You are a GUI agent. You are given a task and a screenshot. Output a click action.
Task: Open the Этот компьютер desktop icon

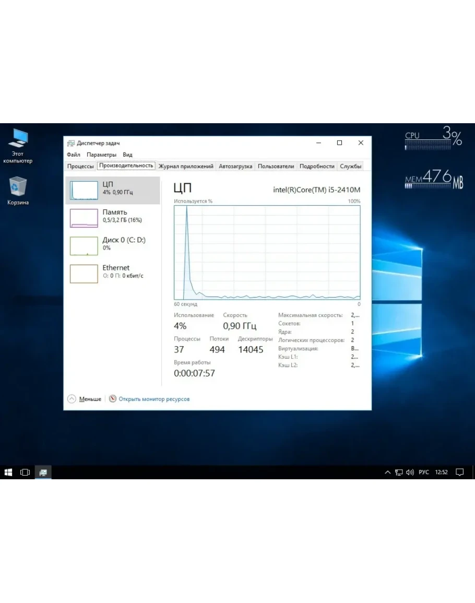point(18,139)
